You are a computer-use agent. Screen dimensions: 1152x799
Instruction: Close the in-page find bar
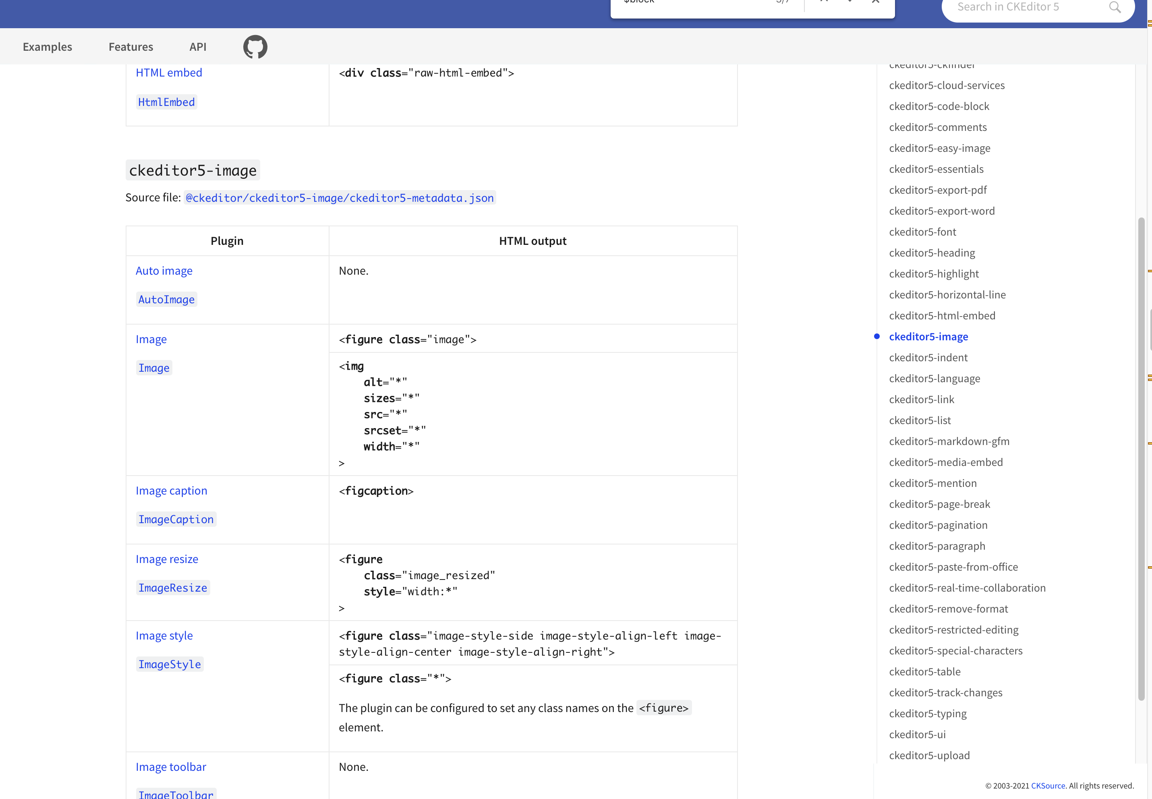coord(876,2)
